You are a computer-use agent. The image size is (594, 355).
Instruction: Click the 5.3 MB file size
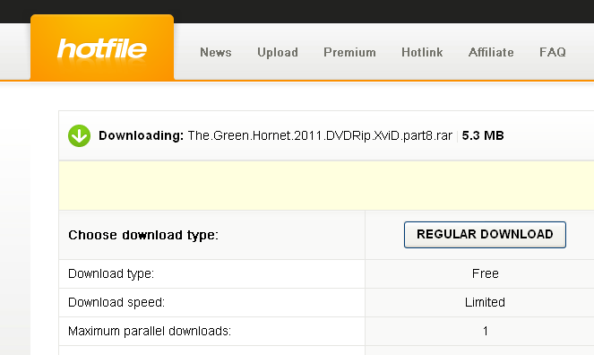click(483, 135)
